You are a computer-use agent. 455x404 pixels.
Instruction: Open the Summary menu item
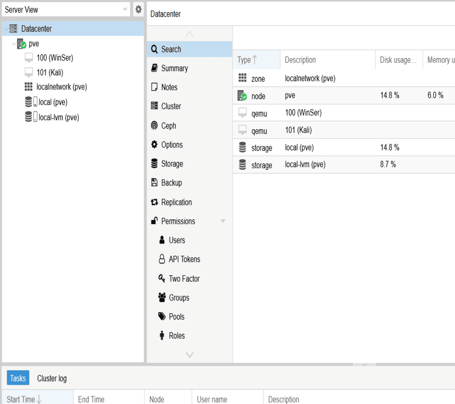(x=174, y=68)
